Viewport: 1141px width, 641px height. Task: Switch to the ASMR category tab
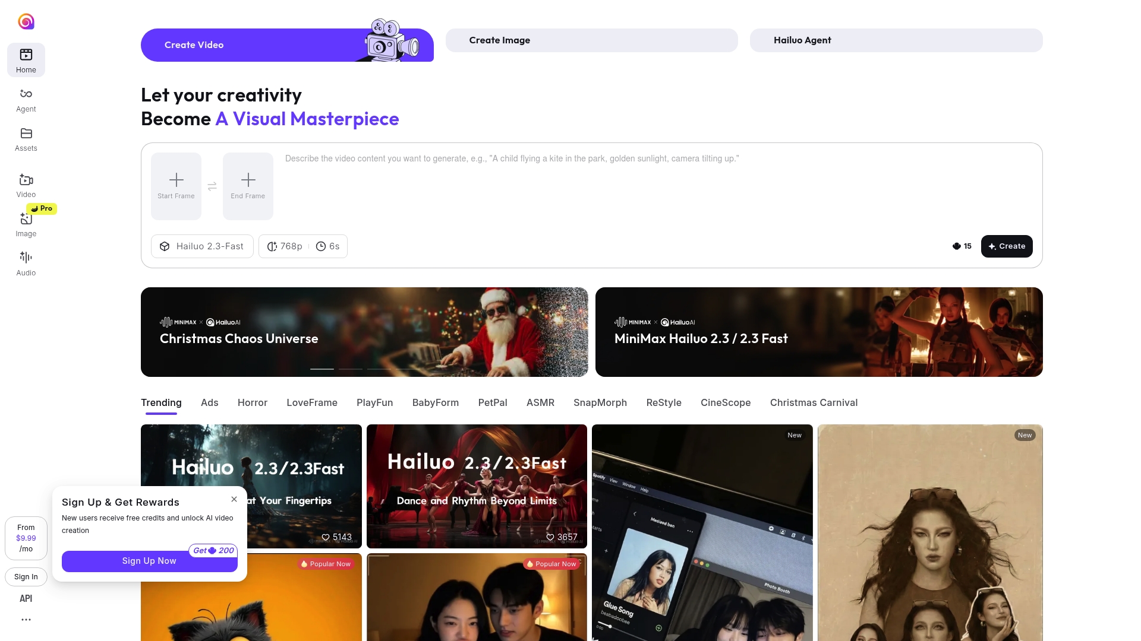coord(540,402)
